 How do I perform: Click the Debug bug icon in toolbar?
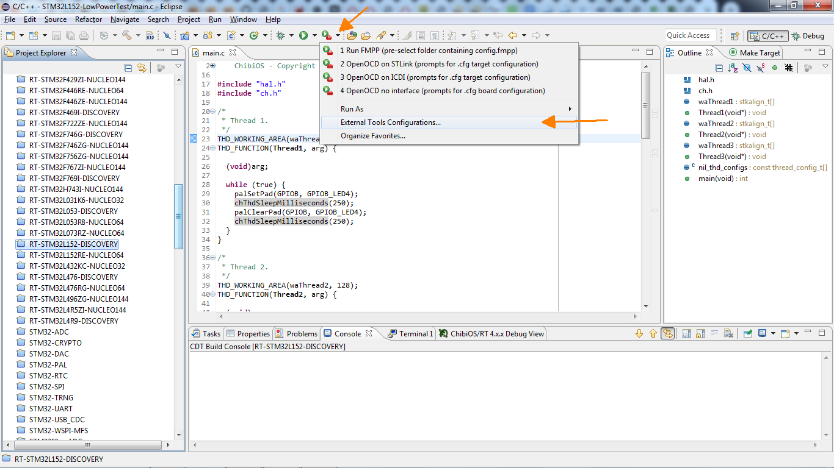pos(280,36)
